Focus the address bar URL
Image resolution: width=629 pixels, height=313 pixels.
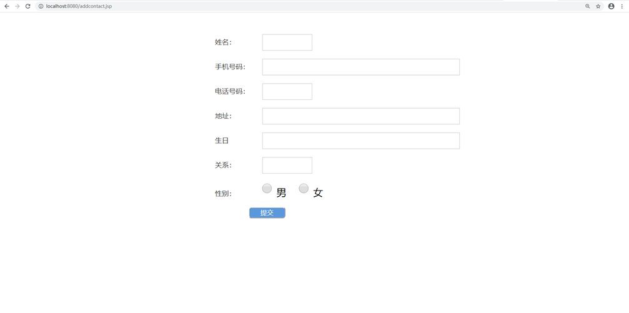[x=79, y=6]
